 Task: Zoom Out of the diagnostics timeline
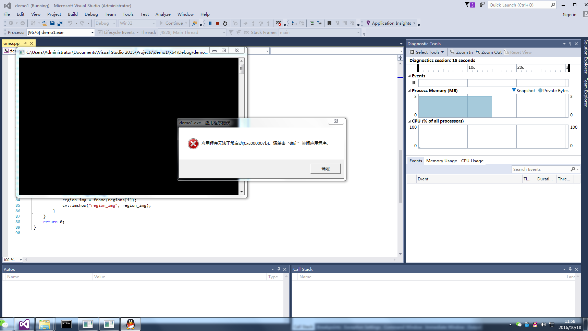[x=489, y=52]
